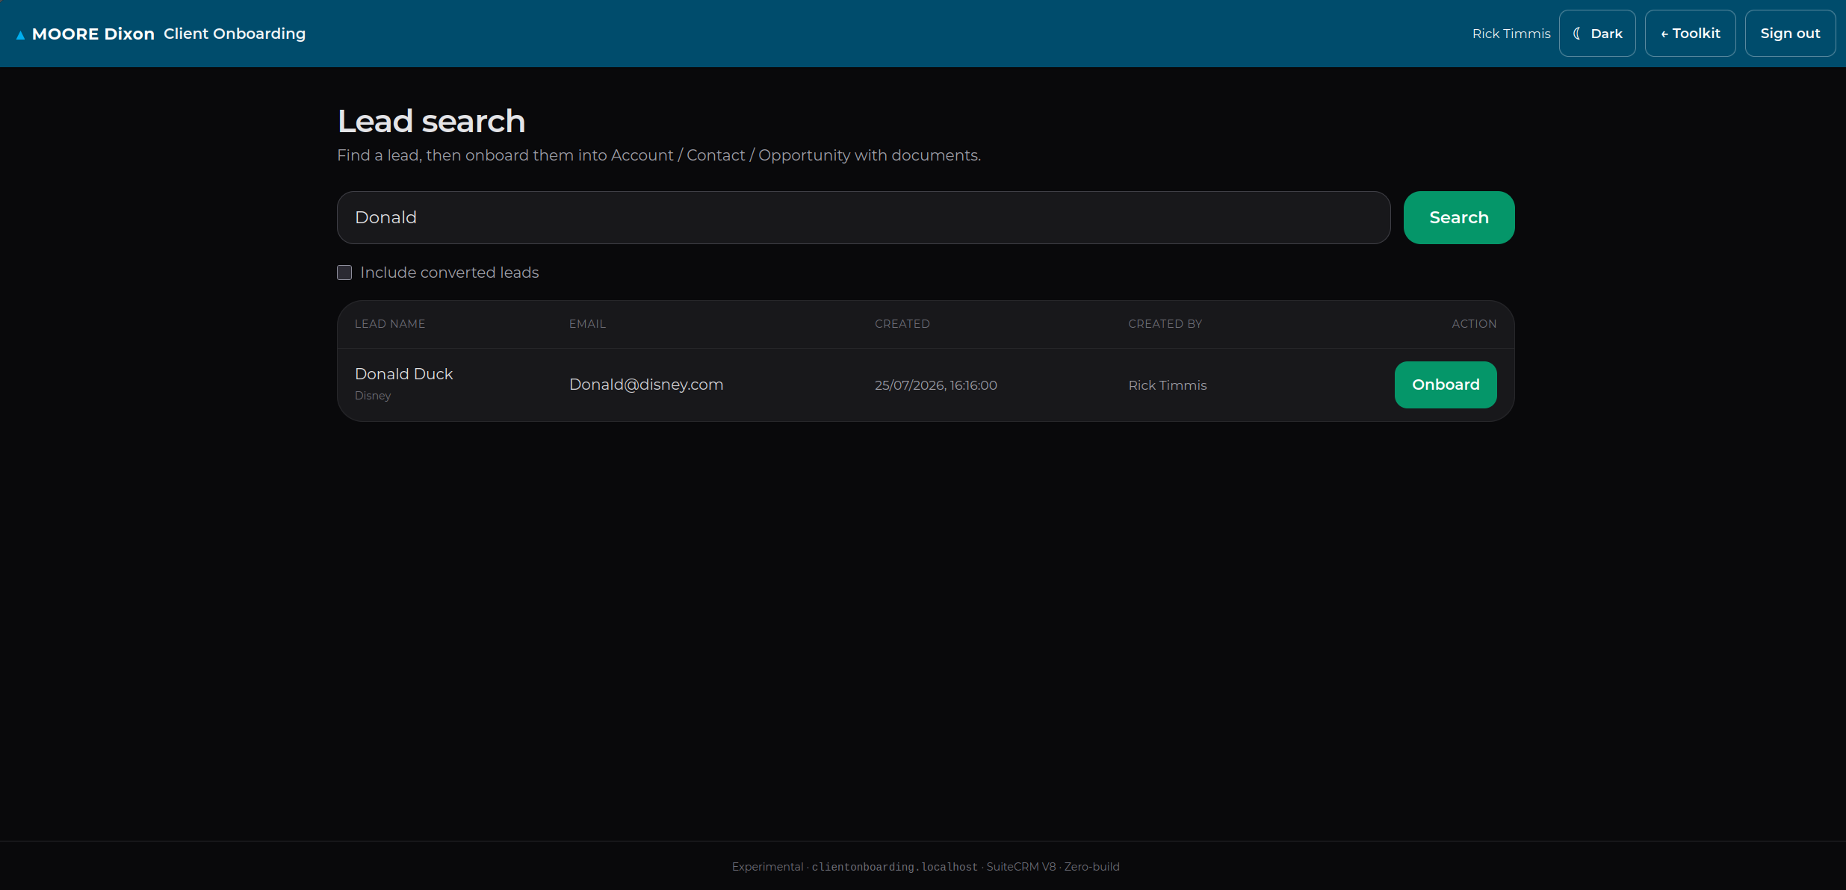Click the clientonboarding.localhost footer text
Image resolution: width=1846 pixels, height=890 pixels.
pos(894,867)
